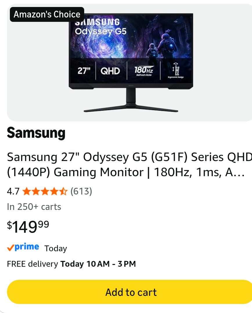Click the FREE delivery Today text
252x313 pixels.
pos(71,264)
